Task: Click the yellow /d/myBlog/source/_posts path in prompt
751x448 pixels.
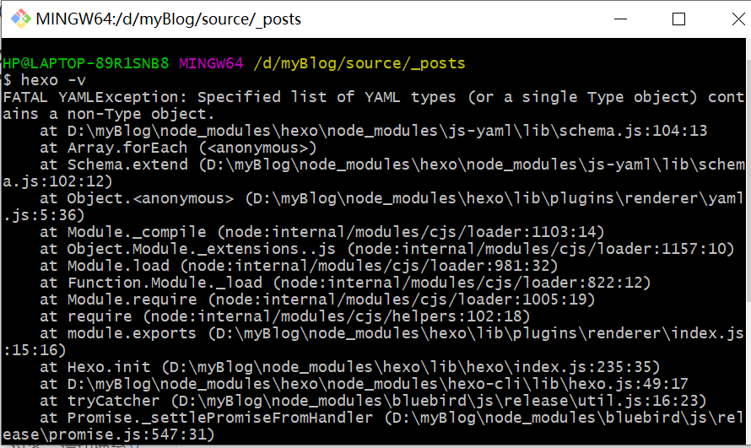Action: (x=359, y=63)
